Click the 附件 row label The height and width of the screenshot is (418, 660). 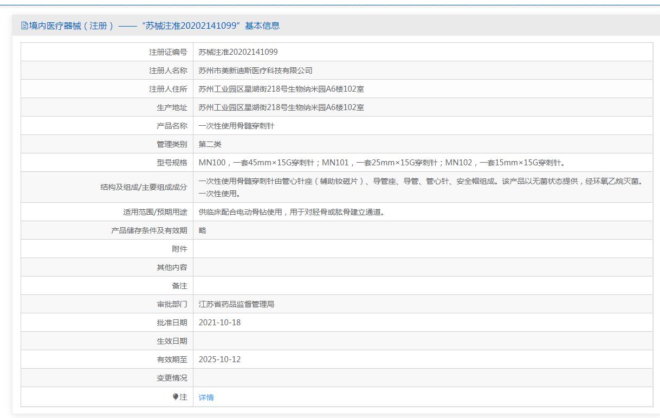click(179, 249)
